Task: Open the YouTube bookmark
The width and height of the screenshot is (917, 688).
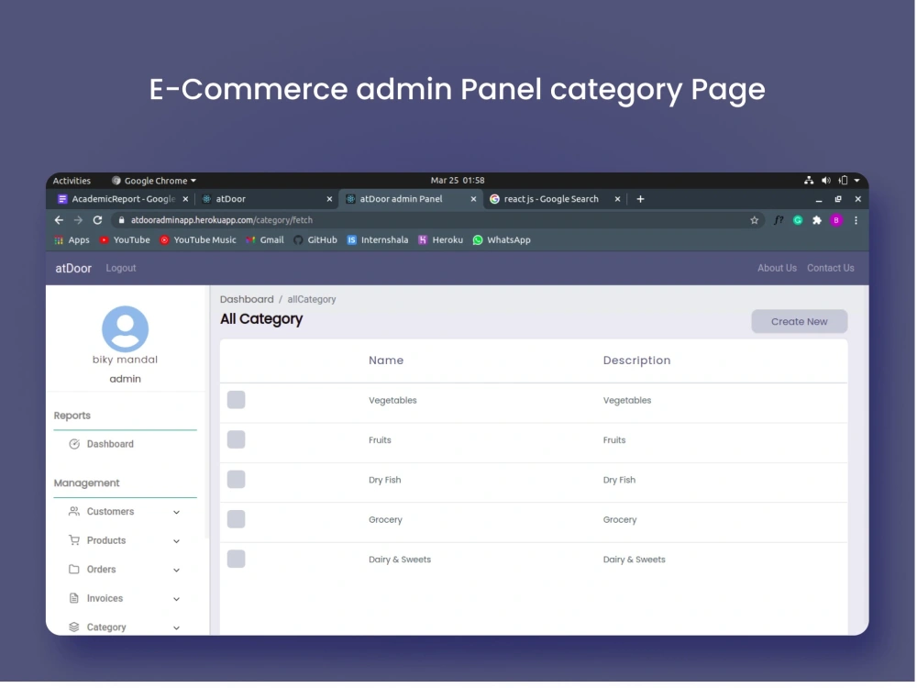Action: point(125,240)
